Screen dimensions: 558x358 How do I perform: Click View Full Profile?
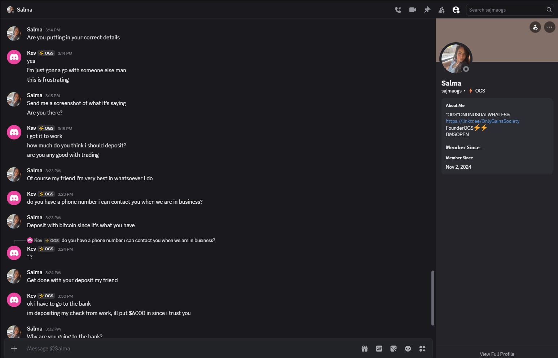(497, 354)
